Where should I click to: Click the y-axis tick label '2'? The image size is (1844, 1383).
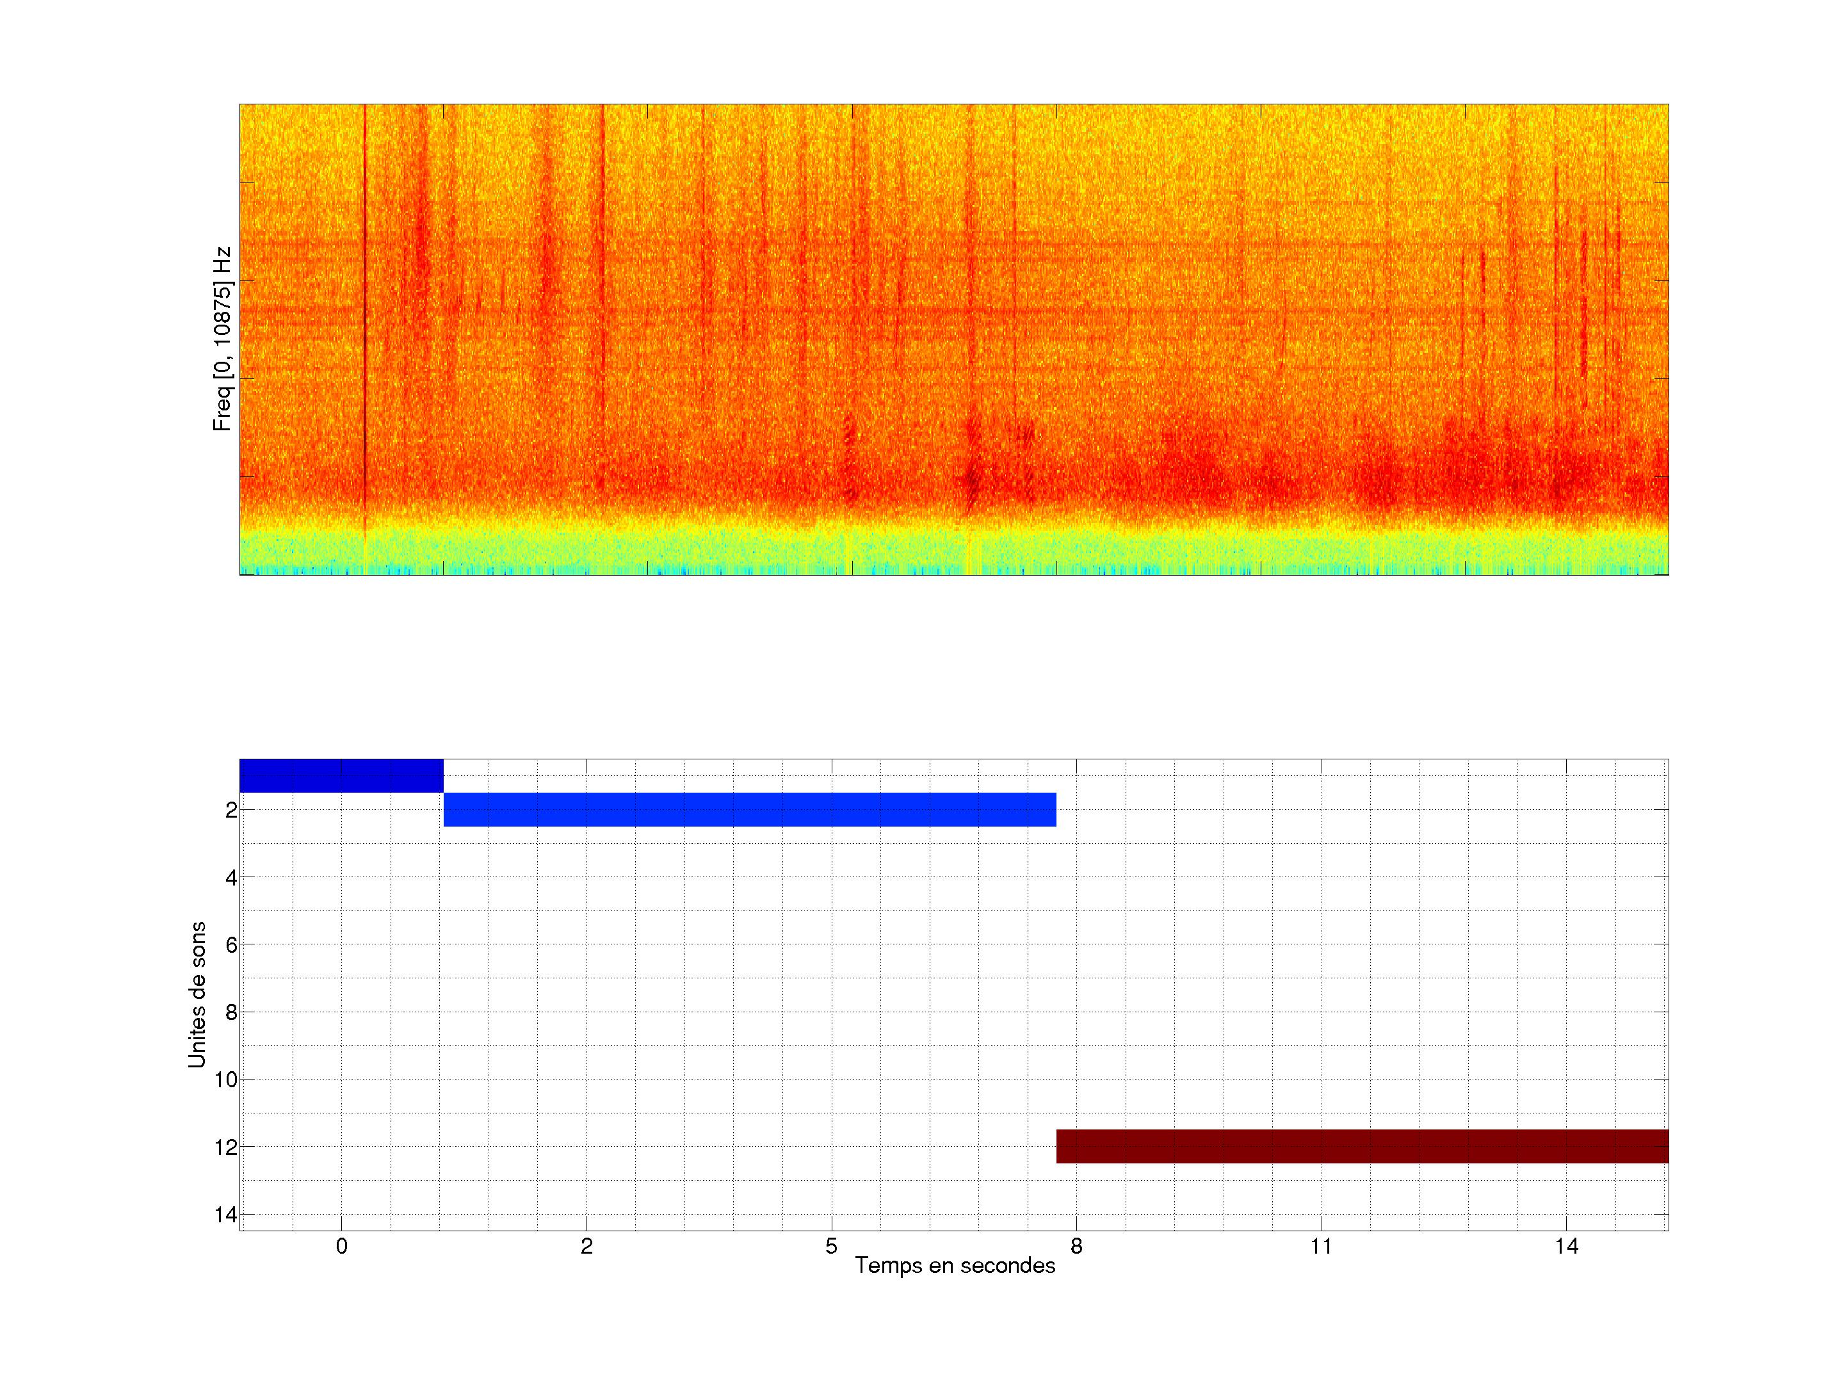click(x=231, y=811)
